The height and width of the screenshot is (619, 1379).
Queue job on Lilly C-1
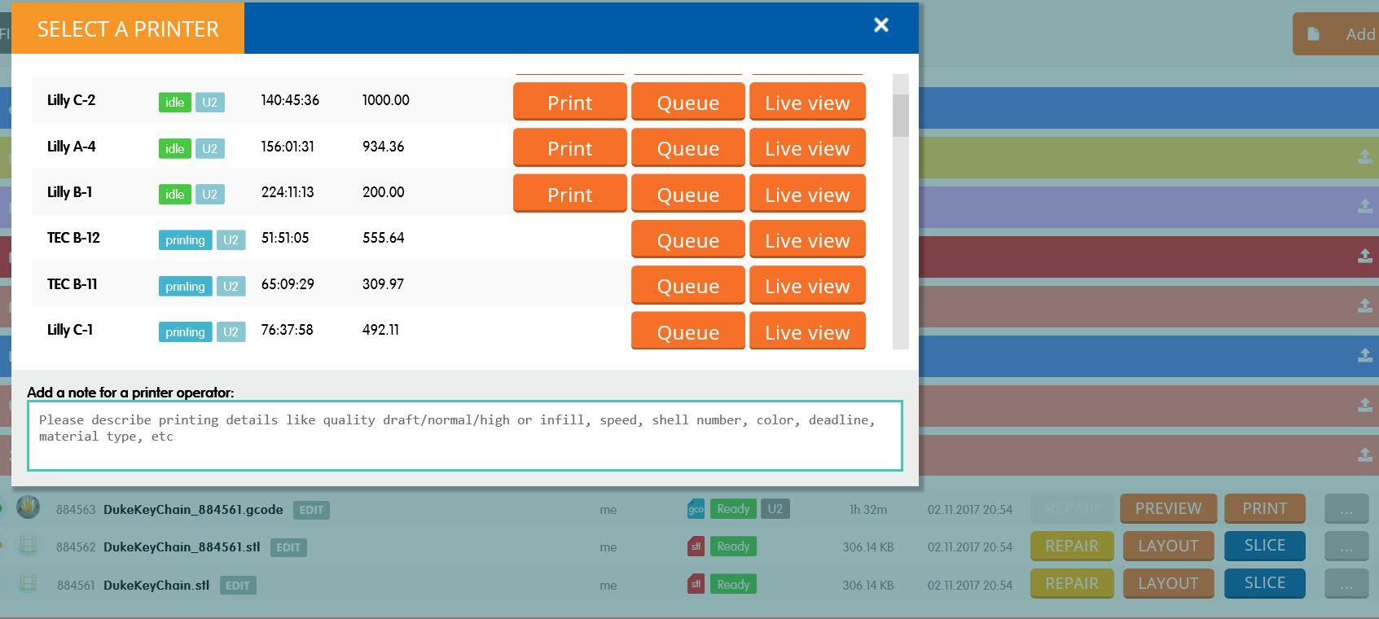[687, 331]
